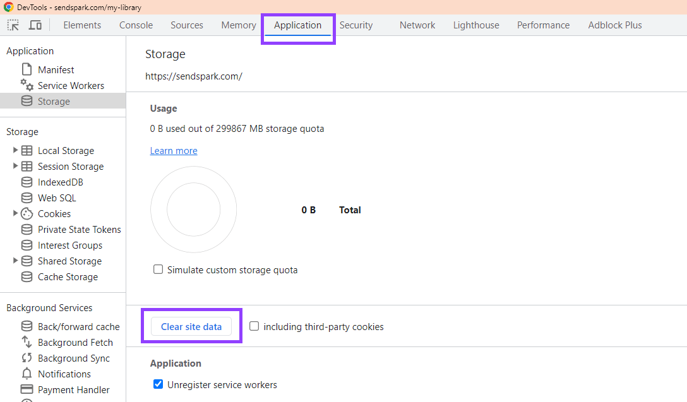687x402 pixels.
Task: Open Background Fetch service
Action: click(75, 343)
